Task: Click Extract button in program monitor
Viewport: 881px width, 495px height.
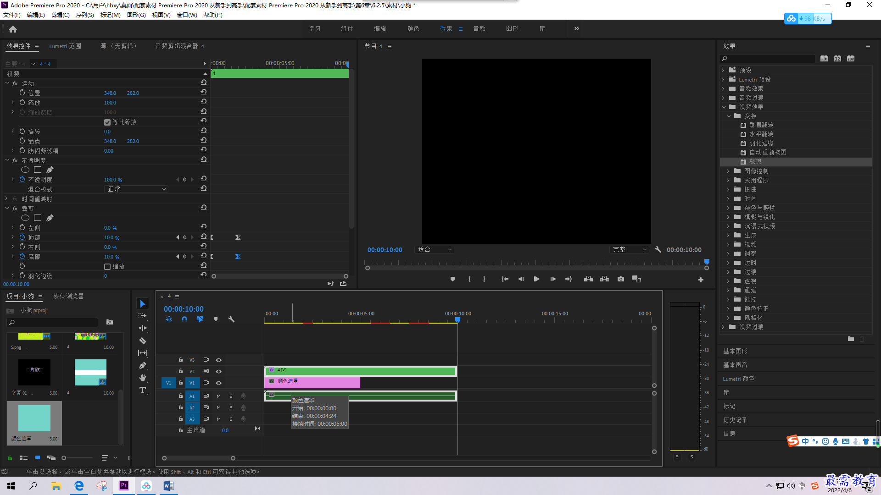Action: tap(604, 279)
